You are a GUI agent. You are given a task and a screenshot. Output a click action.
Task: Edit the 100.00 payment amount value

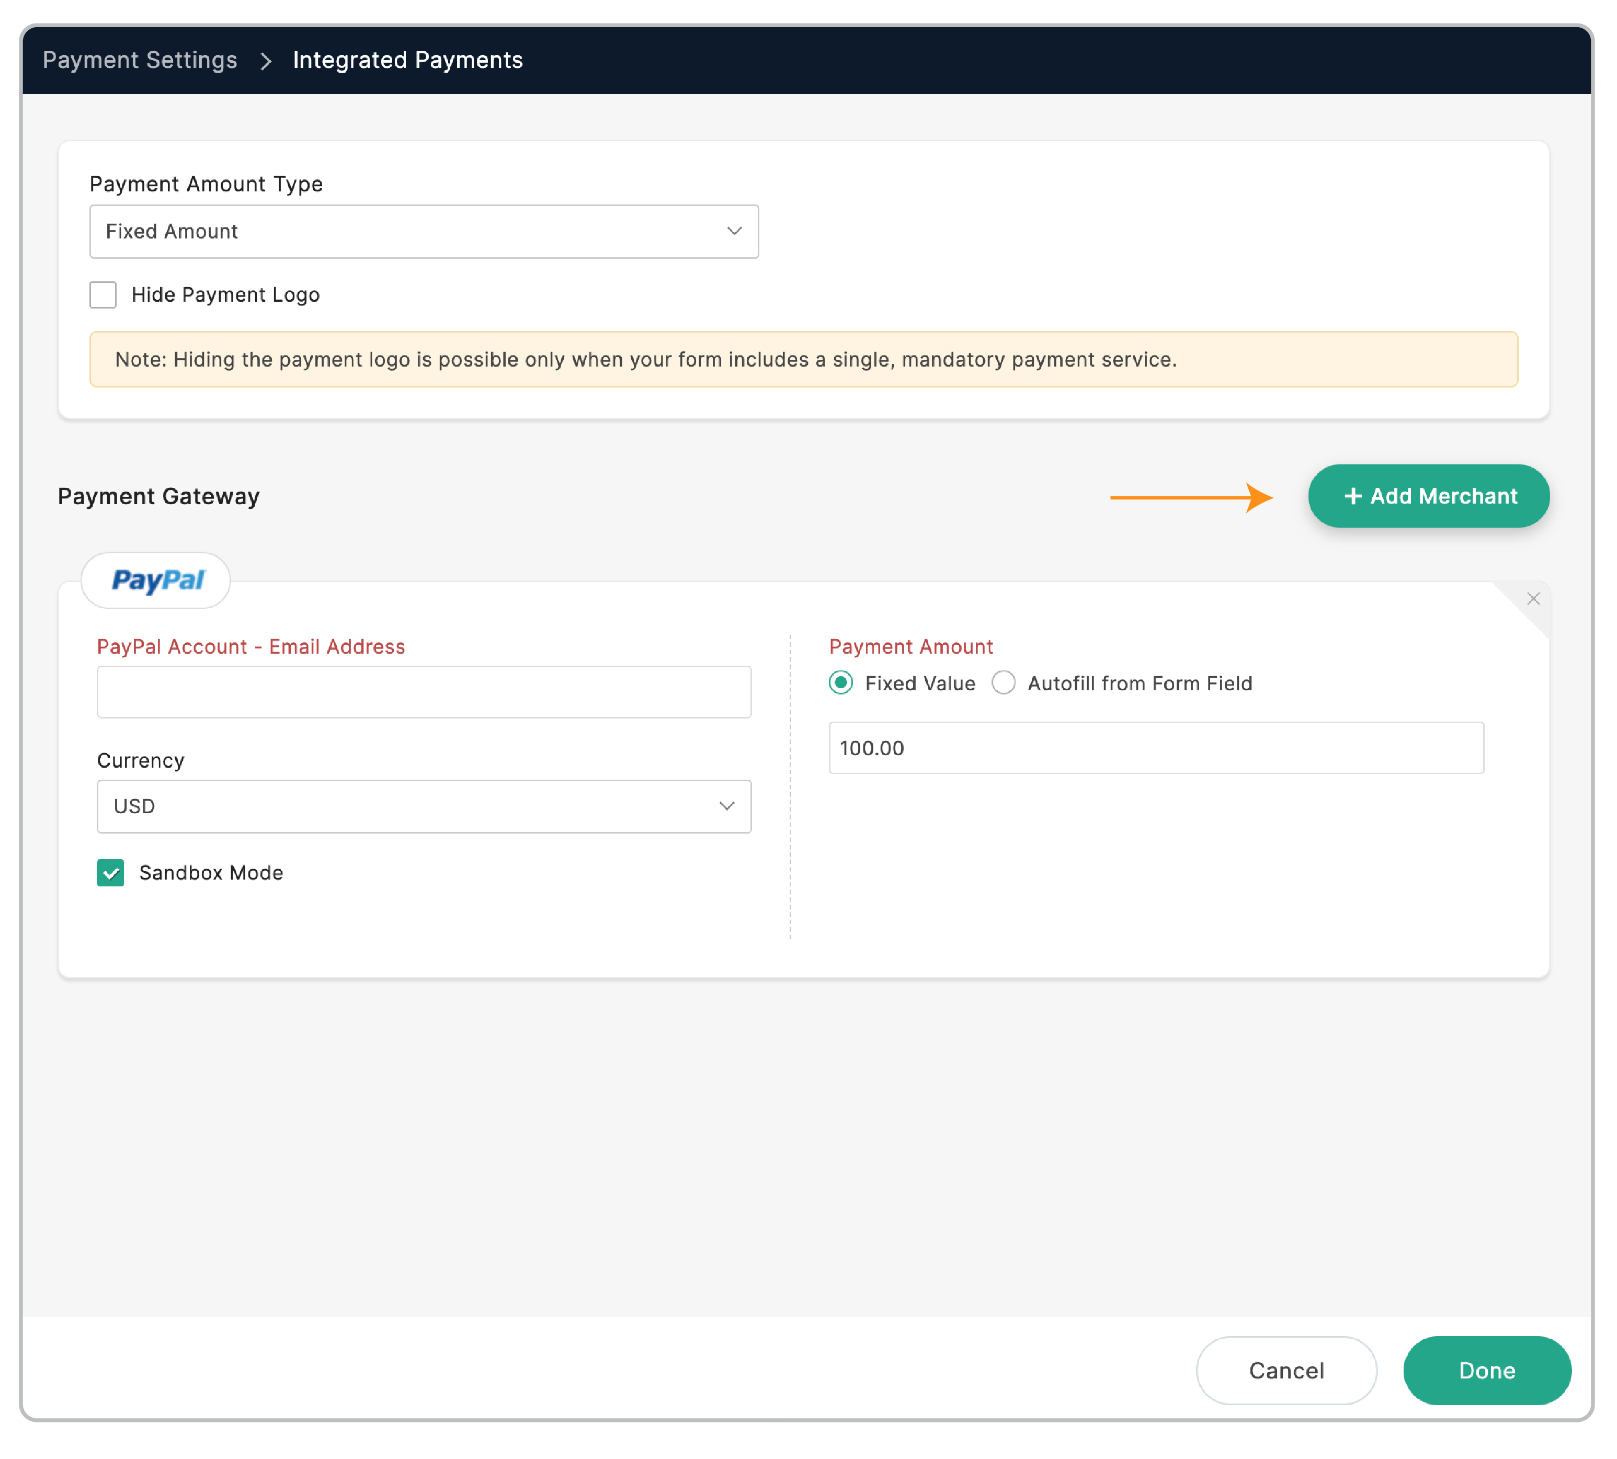coord(1155,748)
